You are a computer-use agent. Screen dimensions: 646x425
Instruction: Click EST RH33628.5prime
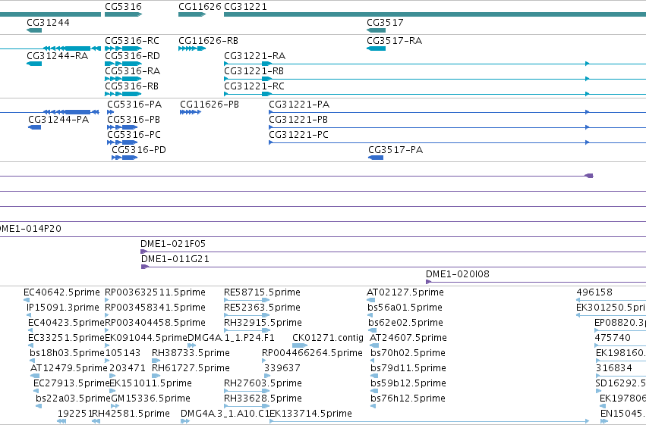[263, 398]
